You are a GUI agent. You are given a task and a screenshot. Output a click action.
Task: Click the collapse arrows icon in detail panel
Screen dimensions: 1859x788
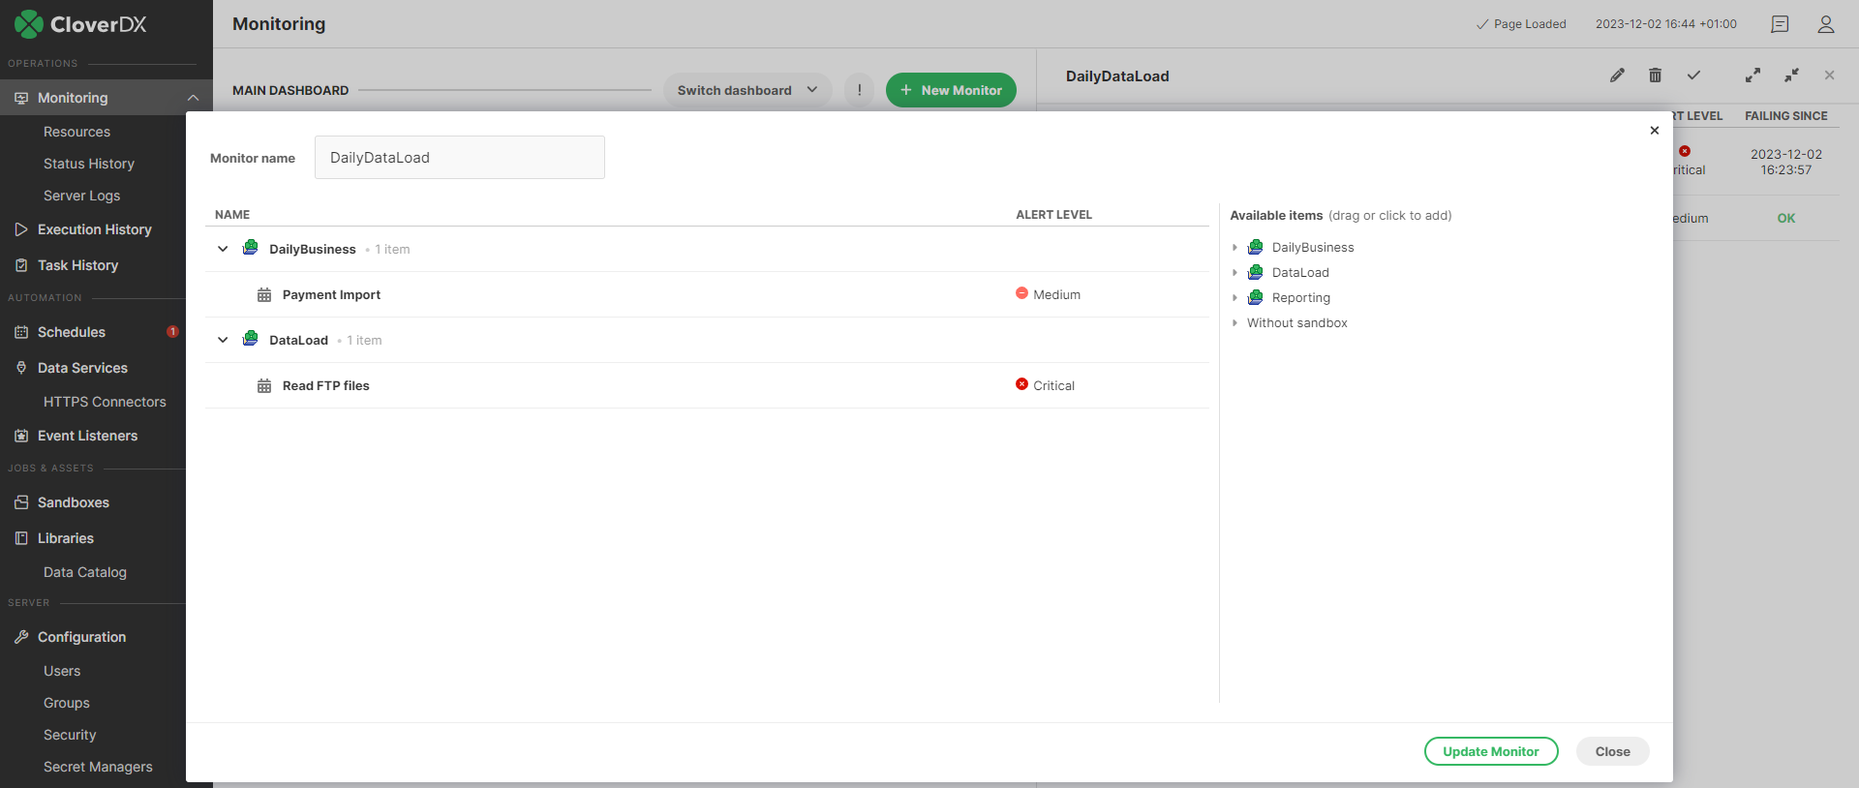click(x=1791, y=76)
